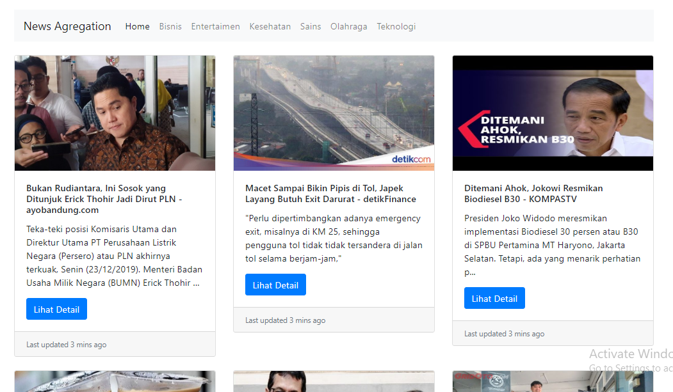Click Lihat Detail on the Japek Layang article
The image size is (673, 392).
tap(275, 285)
